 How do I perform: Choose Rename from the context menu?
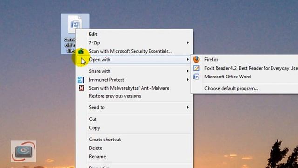(134, 156)
